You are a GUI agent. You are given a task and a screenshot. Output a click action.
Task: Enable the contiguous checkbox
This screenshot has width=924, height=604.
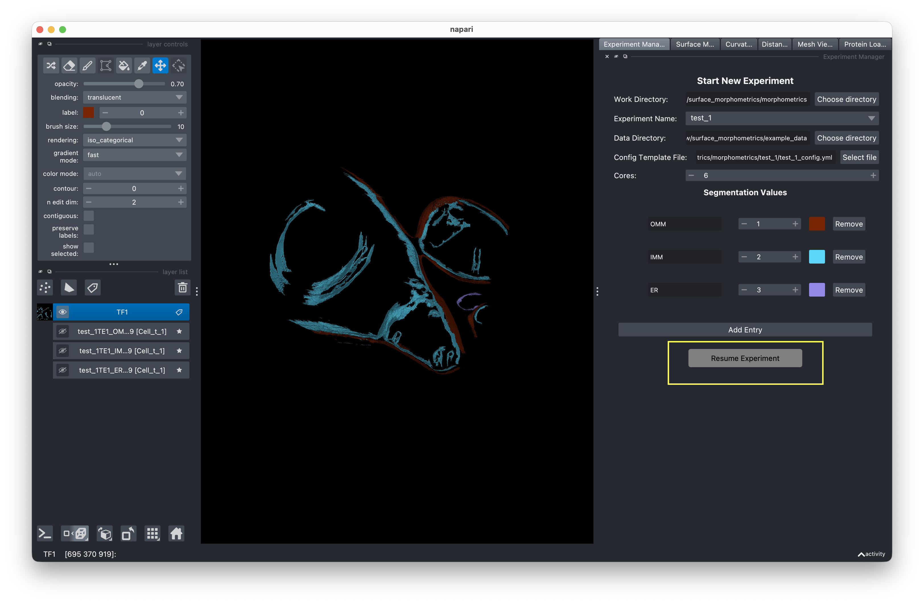[89, 216]
